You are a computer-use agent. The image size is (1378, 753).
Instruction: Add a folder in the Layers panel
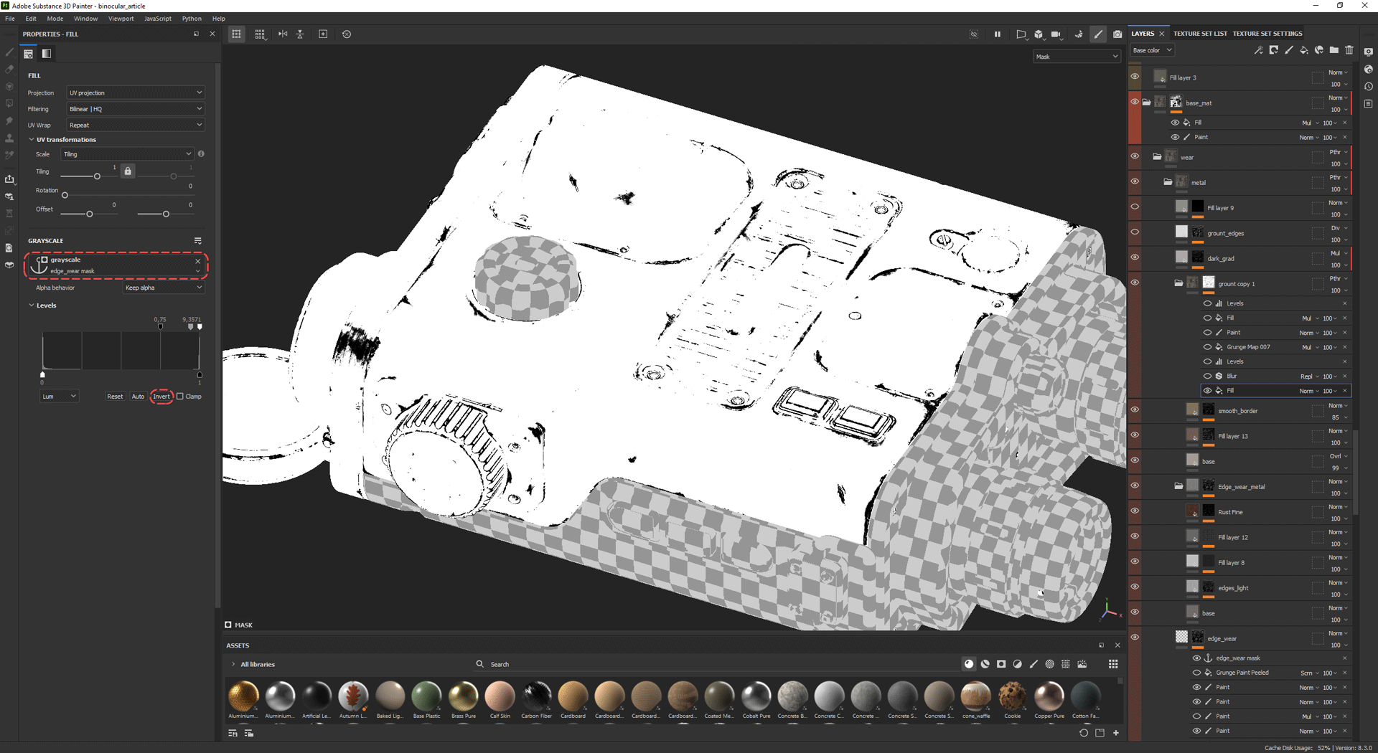[1334, 50]
